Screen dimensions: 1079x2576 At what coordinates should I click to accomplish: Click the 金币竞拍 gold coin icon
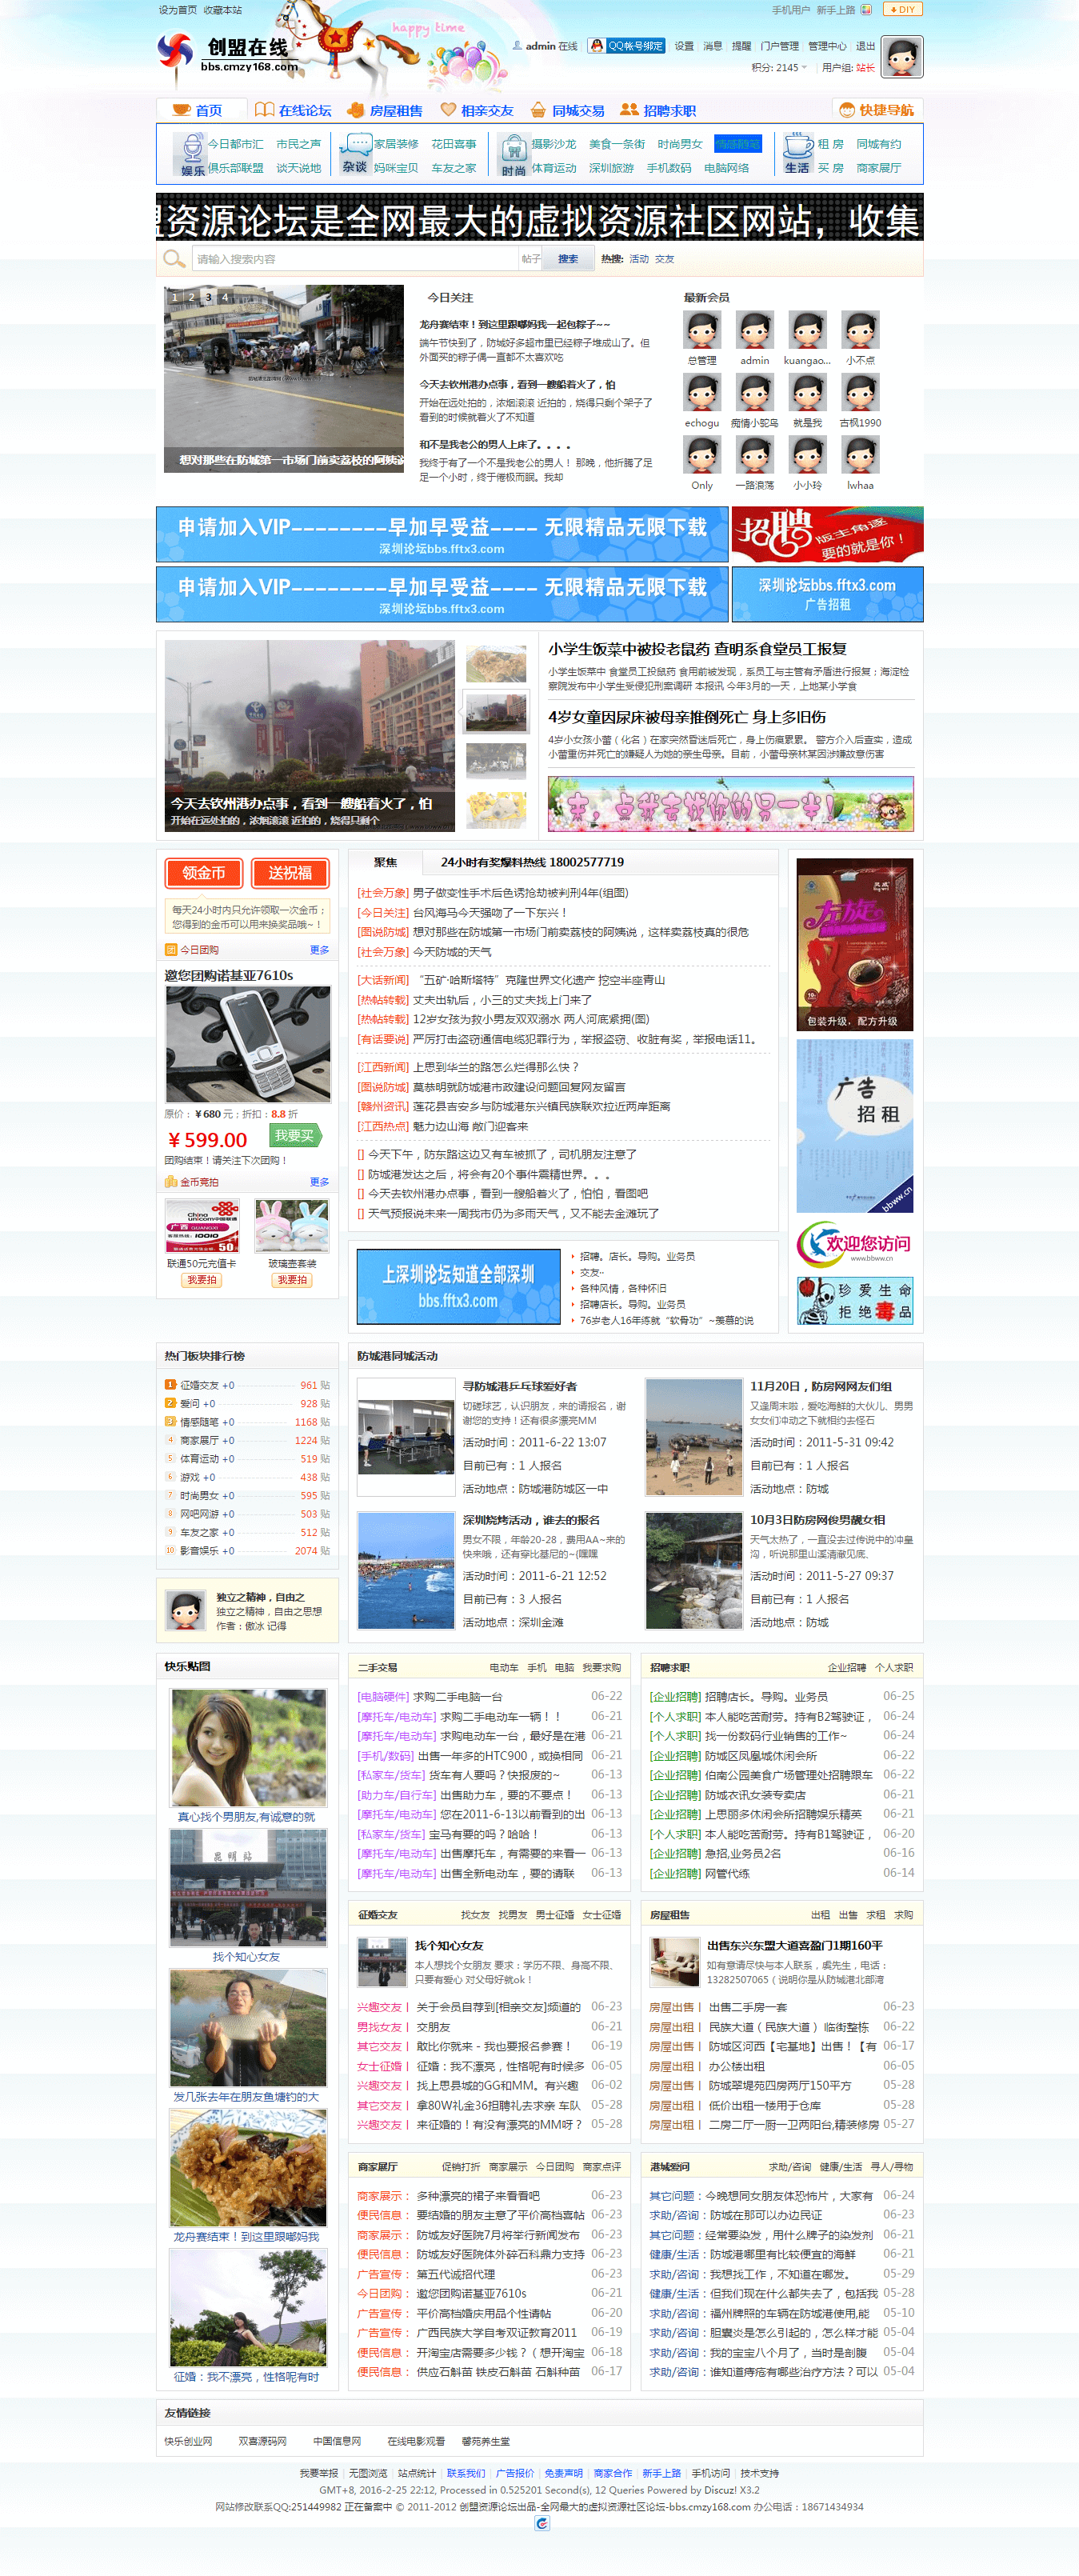click(171, 1182)
